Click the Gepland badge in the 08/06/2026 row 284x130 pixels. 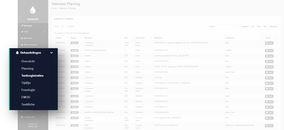74,43
